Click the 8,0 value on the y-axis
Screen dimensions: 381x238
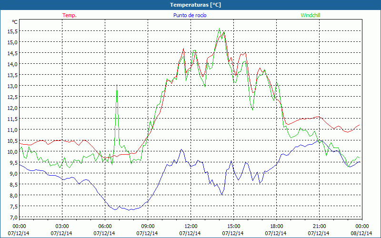tap(13, 195)
